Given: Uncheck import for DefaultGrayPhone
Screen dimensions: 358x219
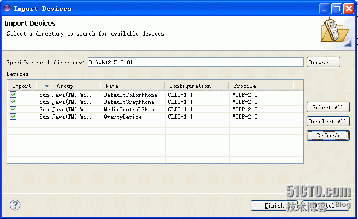Looking at the screenshot, I should [x=13, y=102].
